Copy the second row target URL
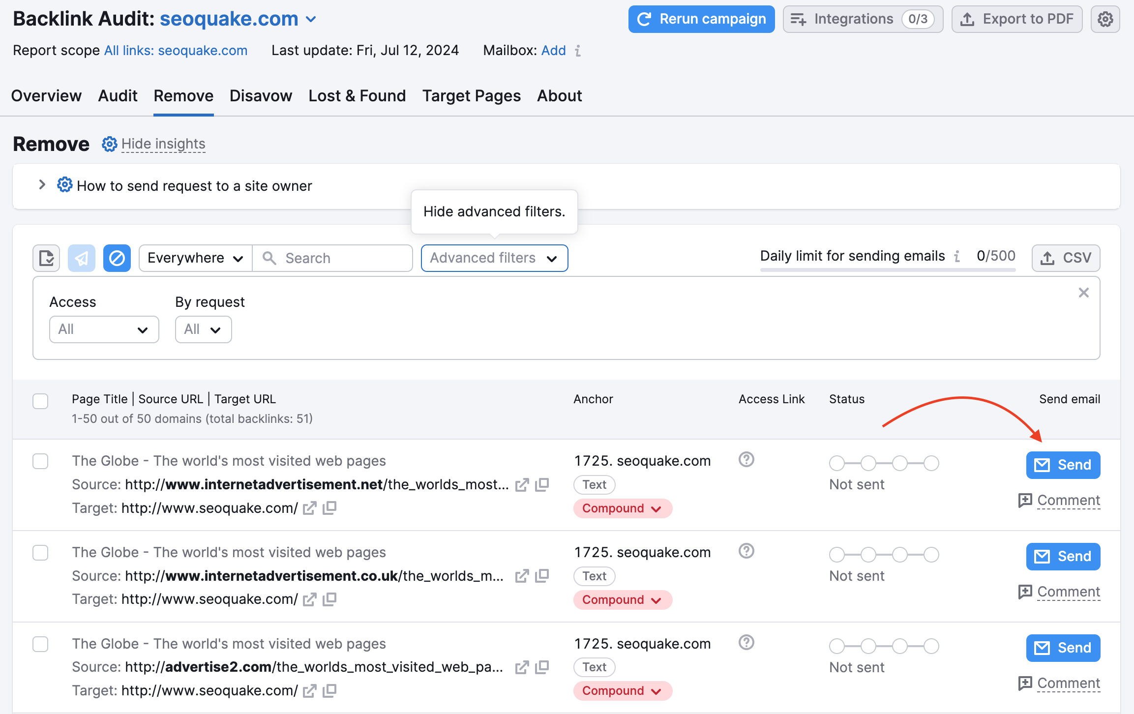1134x714 pixels. [329, 599]
